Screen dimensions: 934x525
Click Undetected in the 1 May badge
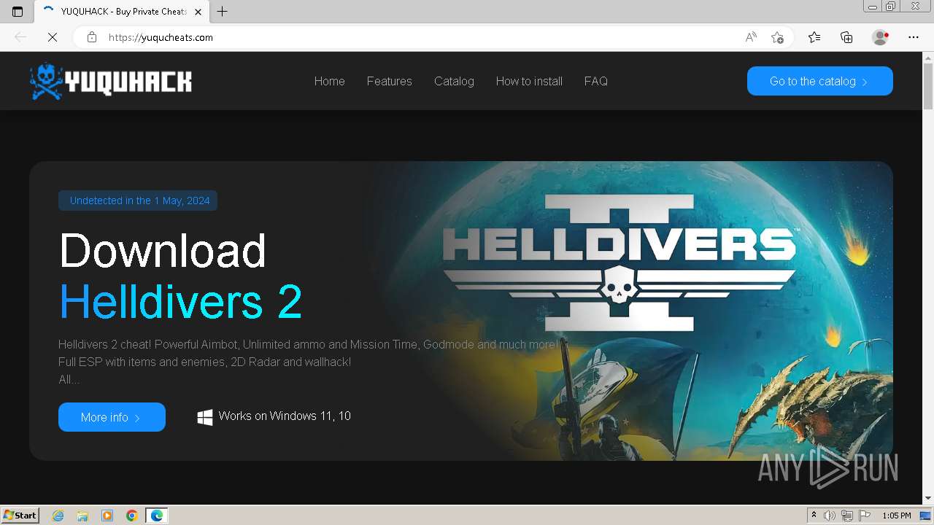coord(138,201)
